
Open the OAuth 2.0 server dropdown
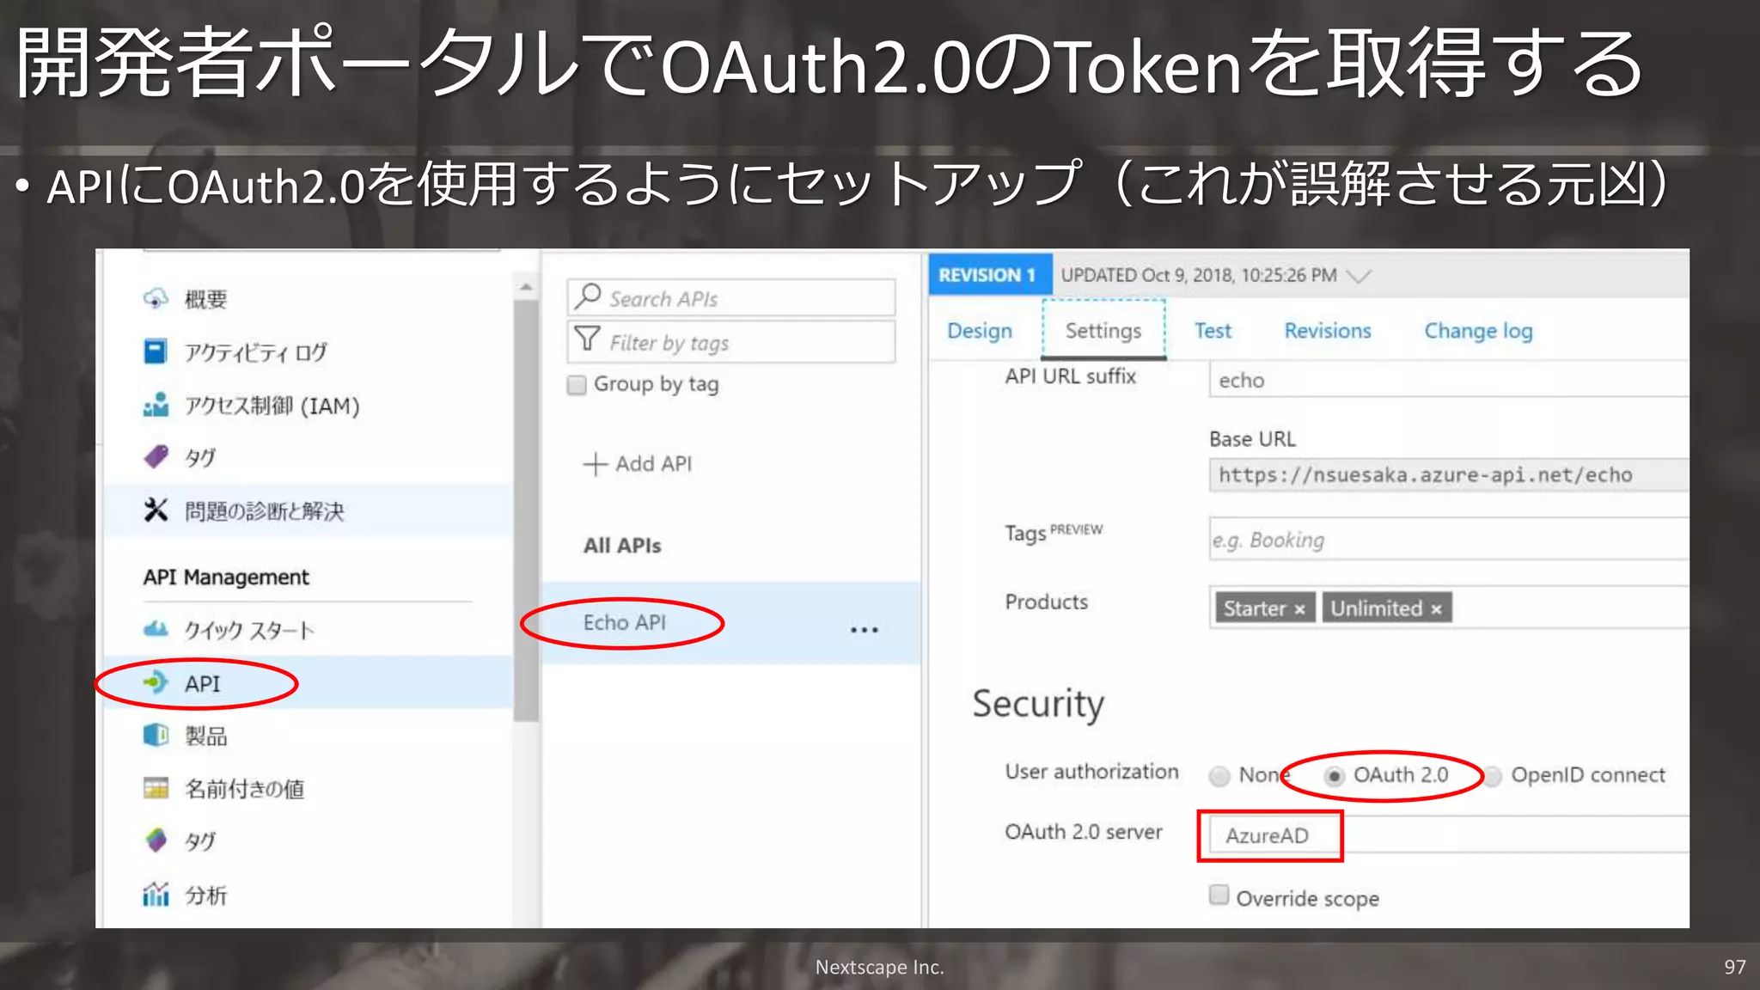click(x=1449, y=835)
